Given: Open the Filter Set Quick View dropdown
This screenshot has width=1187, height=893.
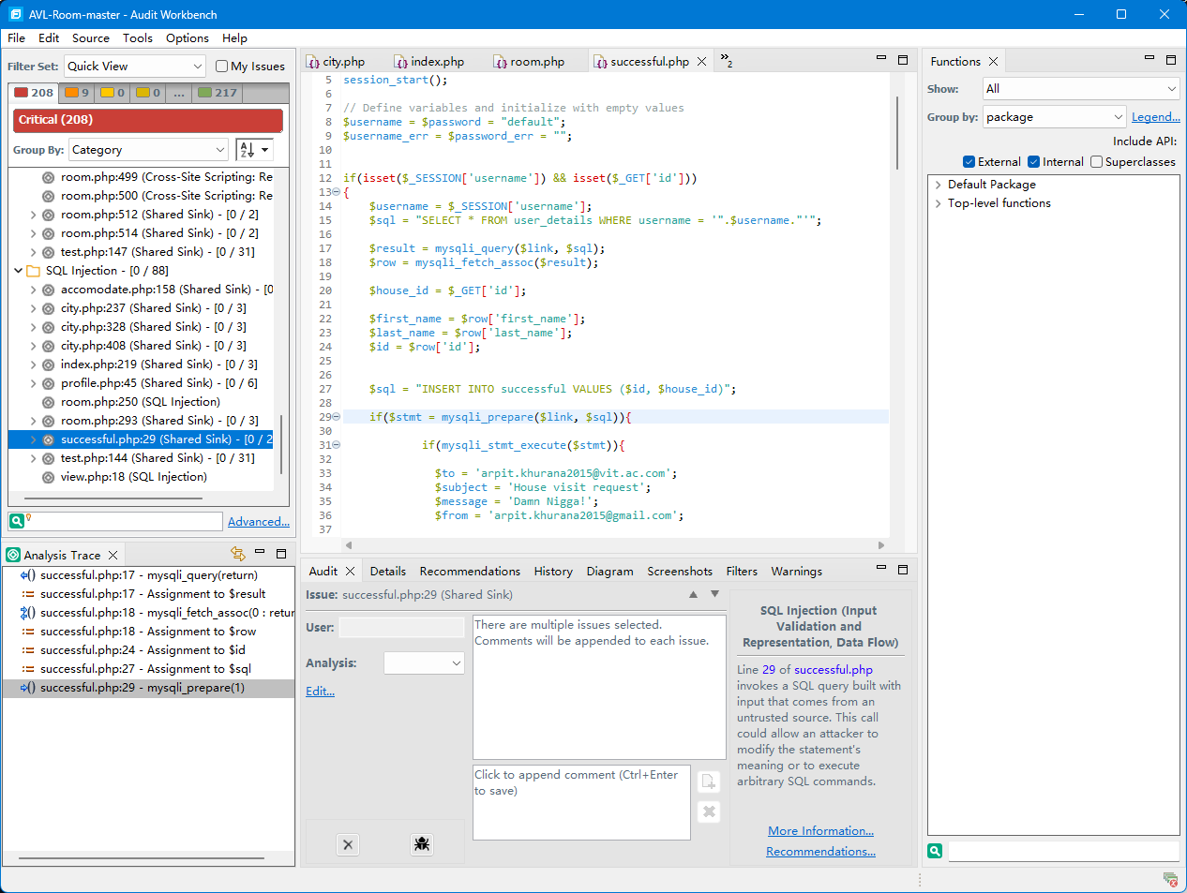Looking at the screenshot, I should [134, 67].
